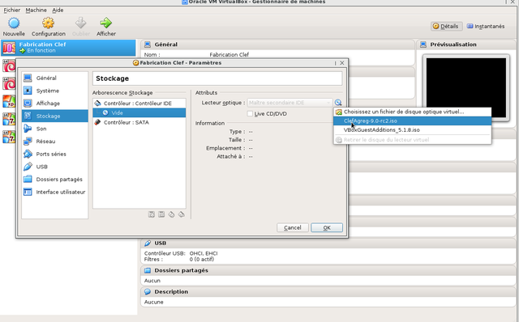Image resolution: width=519 pixels, height=322 pixels.
Task: Open Ports séries settings category
Action: [55, 154]
